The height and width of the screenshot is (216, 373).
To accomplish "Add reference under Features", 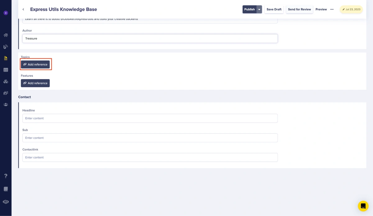I will click(35, 83).
